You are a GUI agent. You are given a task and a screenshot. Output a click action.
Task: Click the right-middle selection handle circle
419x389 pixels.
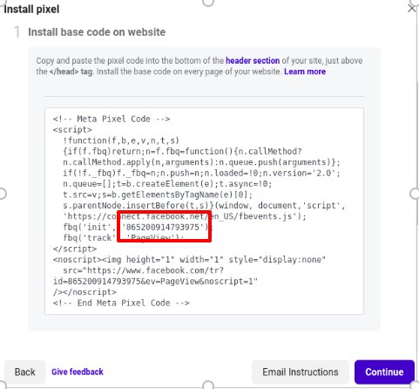[415, 194]
